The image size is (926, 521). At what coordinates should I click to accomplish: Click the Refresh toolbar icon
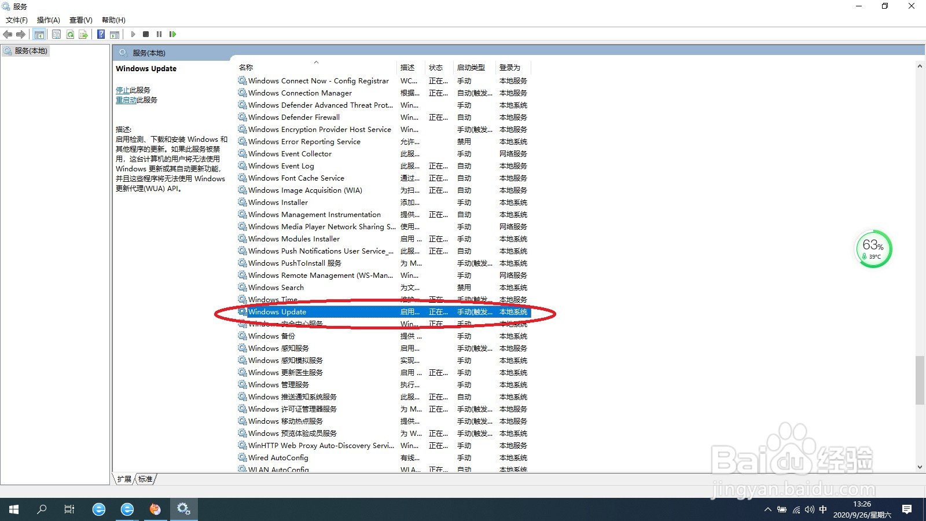(70, 34)
